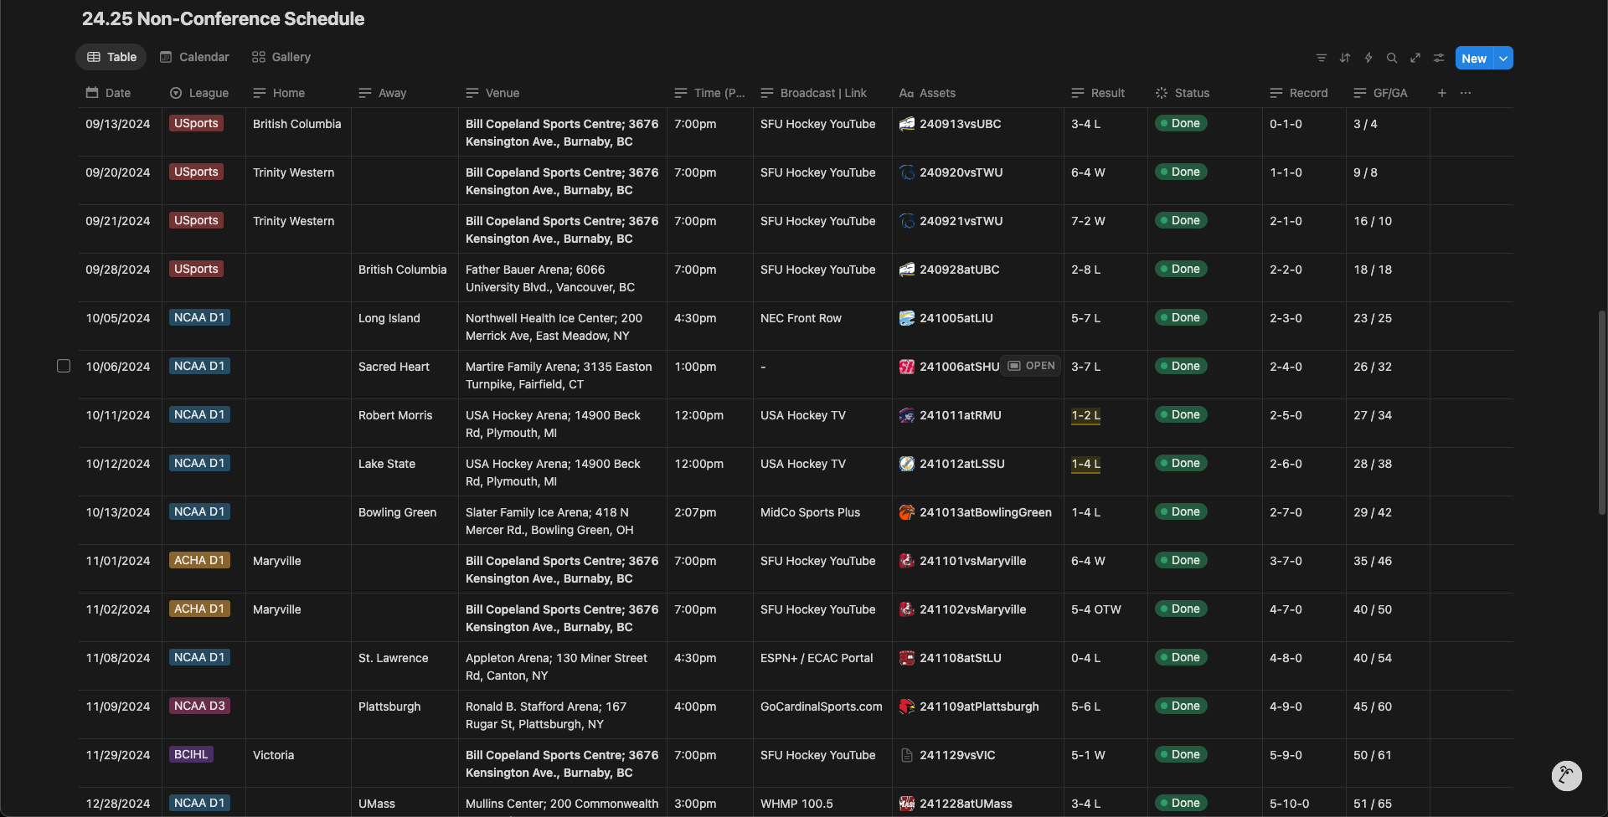Open the 241012atLSSU page icon

point(906,464)
